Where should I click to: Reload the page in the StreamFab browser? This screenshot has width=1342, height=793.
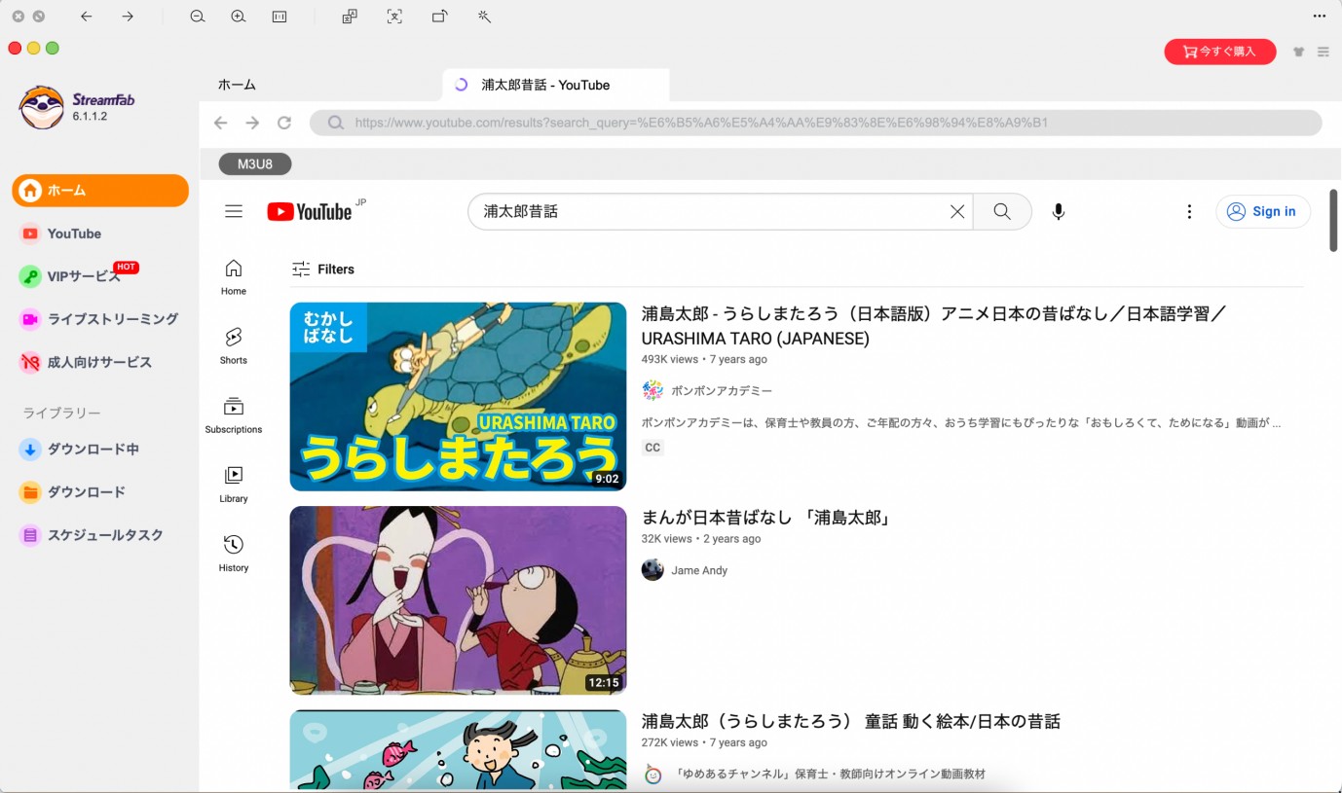284,123
